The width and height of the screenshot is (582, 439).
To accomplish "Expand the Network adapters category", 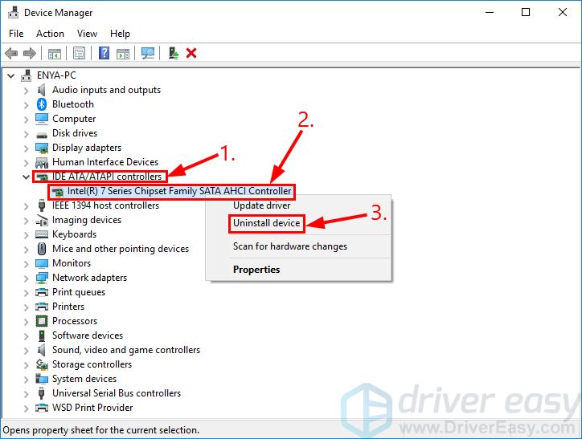I will point(26,278).
